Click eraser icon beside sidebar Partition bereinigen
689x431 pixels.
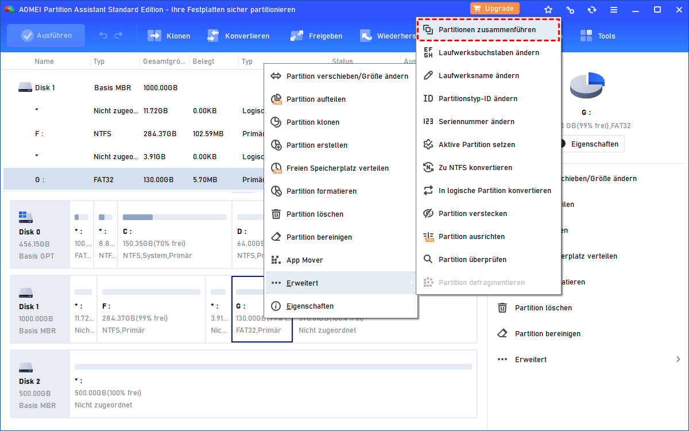pyautogui.click(x=502, y=333)
